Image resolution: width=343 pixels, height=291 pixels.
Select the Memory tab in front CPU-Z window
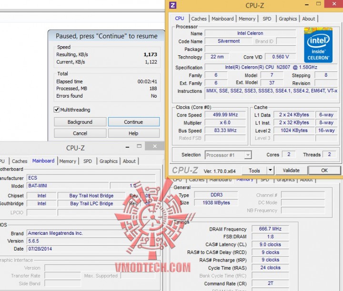[x=247, y=19]
